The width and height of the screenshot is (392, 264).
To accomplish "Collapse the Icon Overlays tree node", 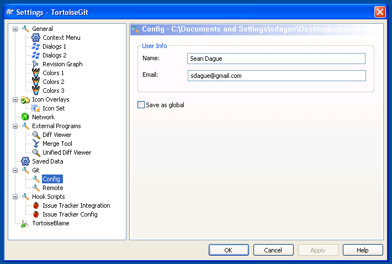I will click(x=15, y=99).
